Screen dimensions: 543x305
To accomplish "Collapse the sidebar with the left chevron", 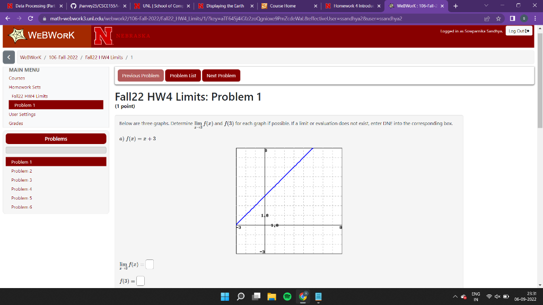I will point(8,57).
